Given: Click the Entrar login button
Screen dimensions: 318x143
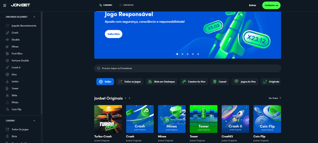Looking at the screenshot, I should (x=252, y=6).
